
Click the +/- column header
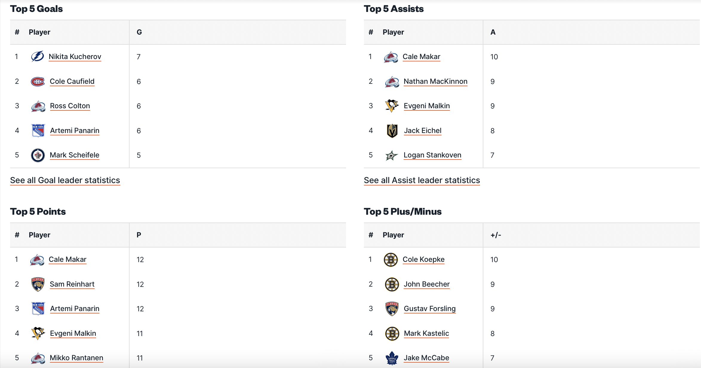click(496, 235)
